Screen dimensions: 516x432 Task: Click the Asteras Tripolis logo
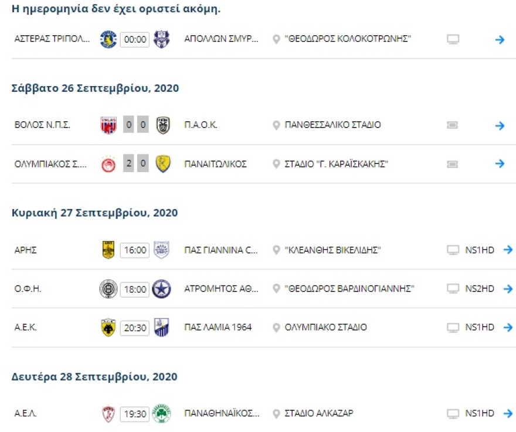tap(108, 39)
